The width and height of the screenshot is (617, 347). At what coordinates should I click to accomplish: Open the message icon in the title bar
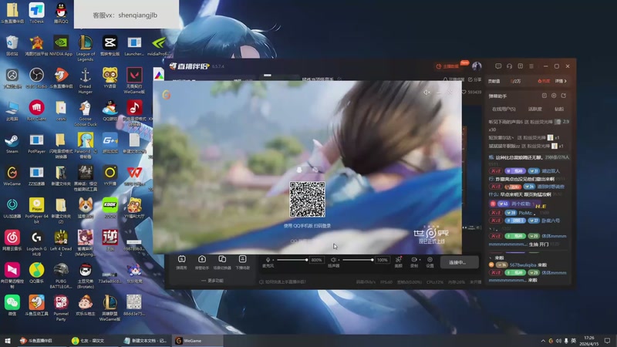click(498, 66)
